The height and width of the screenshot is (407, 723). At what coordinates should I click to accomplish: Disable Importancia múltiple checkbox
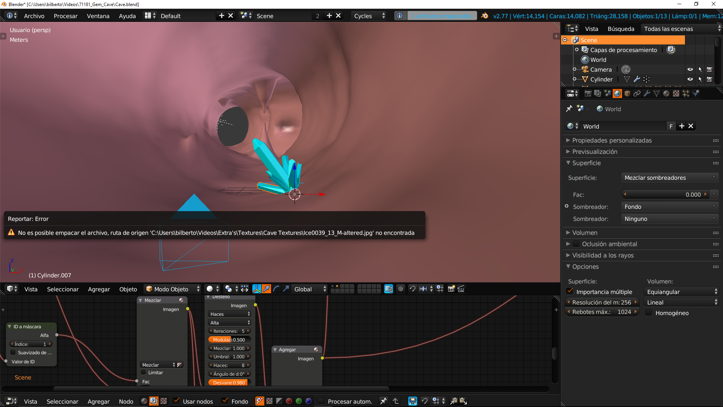point(570,292)
